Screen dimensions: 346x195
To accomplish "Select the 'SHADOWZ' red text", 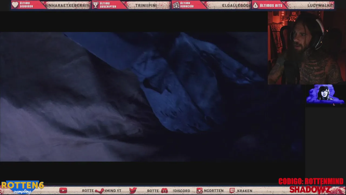I will click(x=310, y=190).
